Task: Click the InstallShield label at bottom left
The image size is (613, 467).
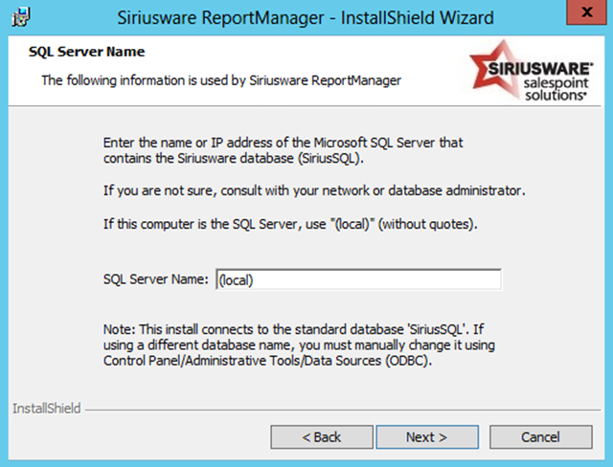Action: click(47, 409)
